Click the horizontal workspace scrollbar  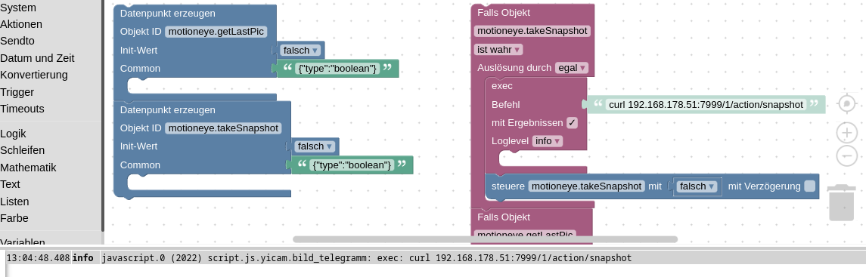pos(485,239)
